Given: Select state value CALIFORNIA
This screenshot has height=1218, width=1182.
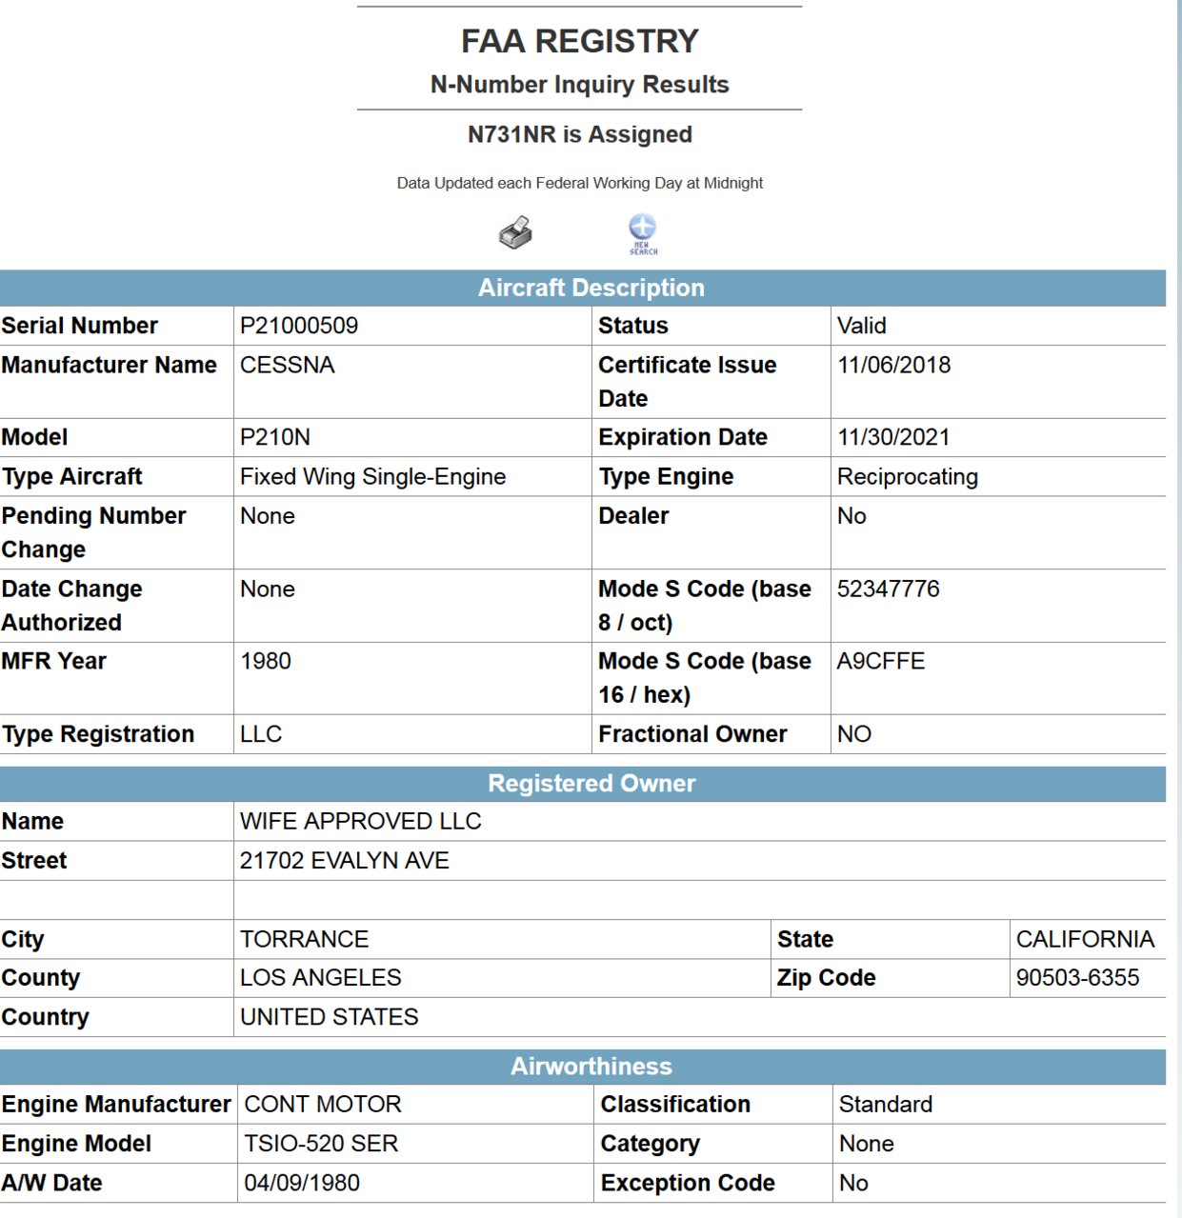Looking at the screenshot, I should pyautogui.click(x=1086, y=939).
